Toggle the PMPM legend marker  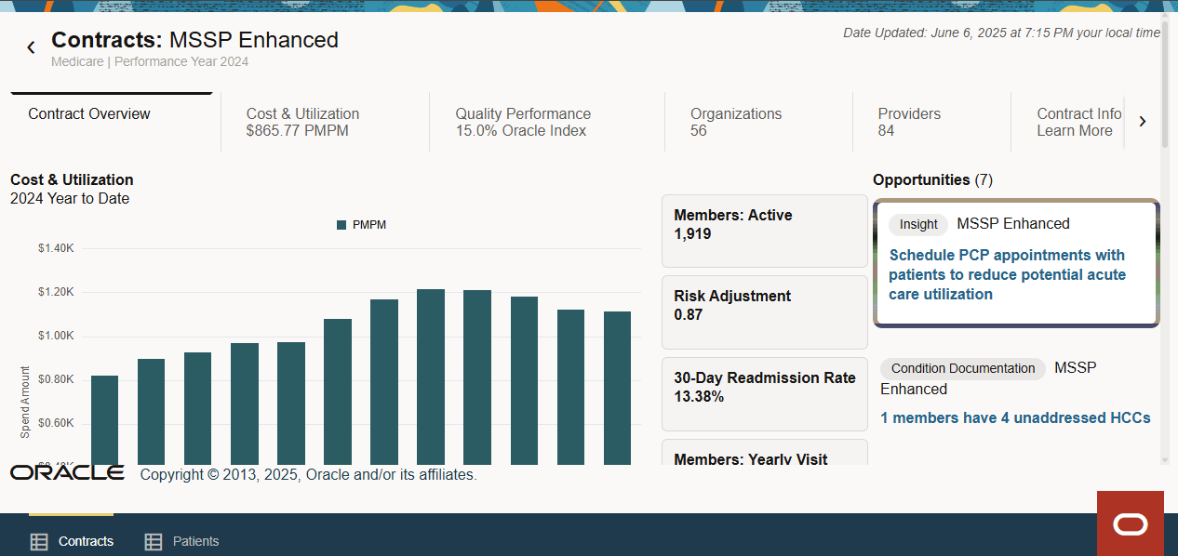[341, 225]
